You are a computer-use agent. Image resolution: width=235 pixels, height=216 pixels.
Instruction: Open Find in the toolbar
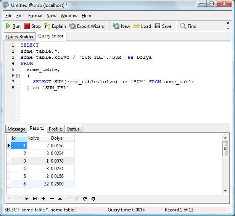(x=188, y=26)
